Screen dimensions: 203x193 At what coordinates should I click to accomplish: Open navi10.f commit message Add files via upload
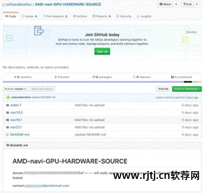coord(90,120)
